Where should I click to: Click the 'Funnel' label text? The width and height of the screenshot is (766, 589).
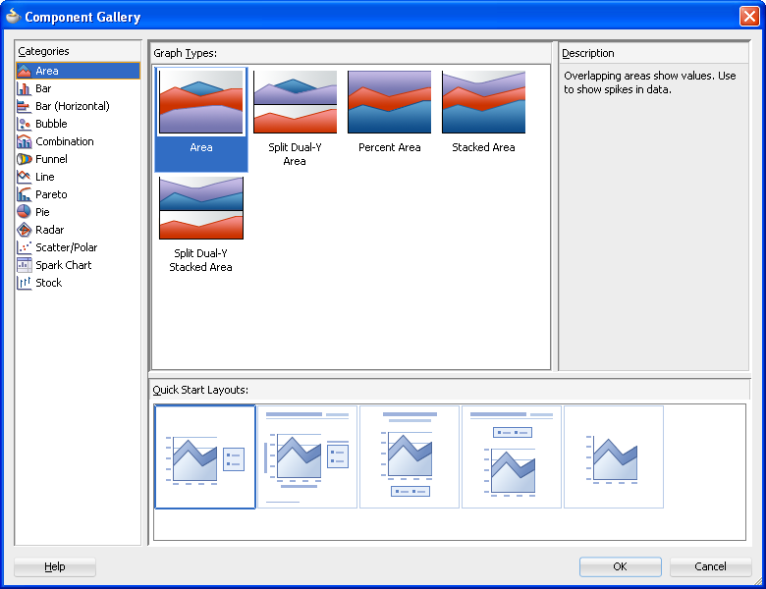[x=51, y=159]
